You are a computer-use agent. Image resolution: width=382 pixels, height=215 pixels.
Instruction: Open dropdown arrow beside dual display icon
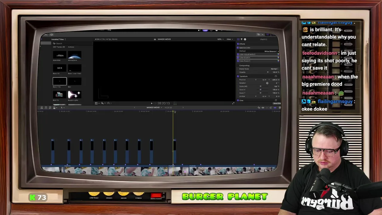coord(263,34)
